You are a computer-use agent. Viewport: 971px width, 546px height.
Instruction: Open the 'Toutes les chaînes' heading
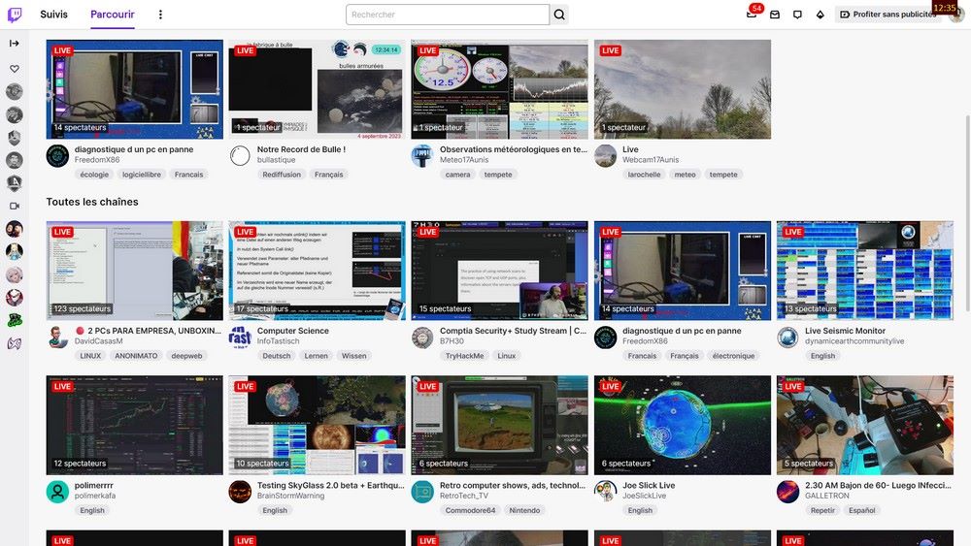(92, 202)
